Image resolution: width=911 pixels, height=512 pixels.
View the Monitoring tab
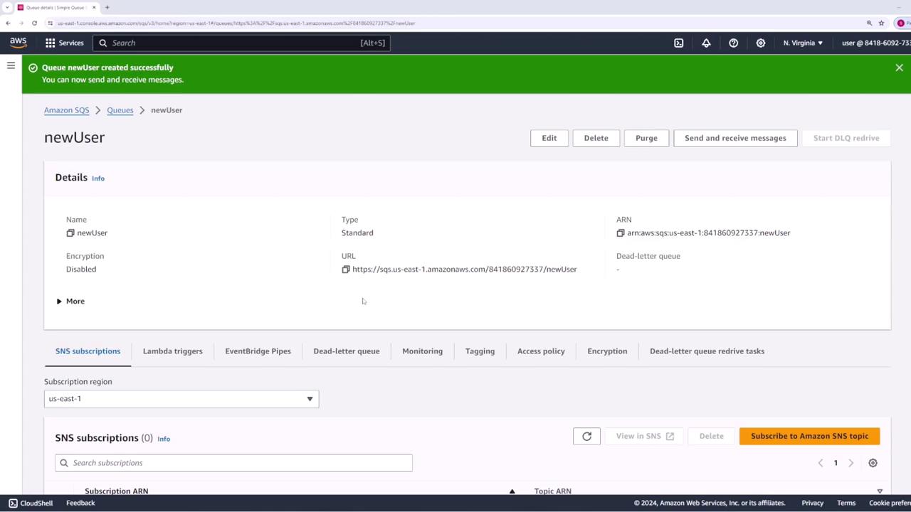423,351
